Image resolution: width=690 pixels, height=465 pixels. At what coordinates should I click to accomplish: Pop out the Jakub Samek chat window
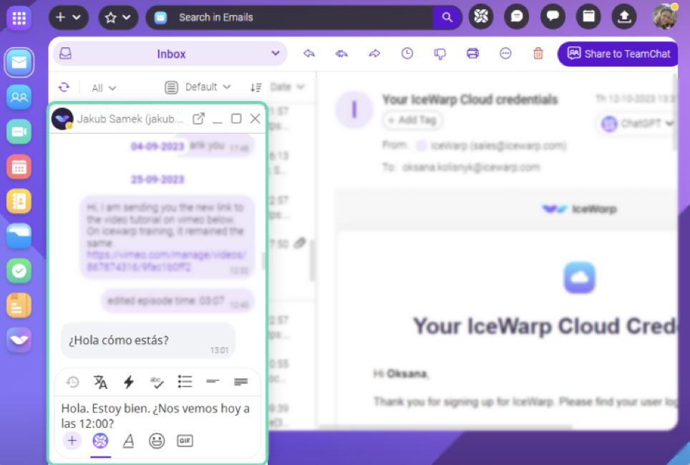pos(198,119)
